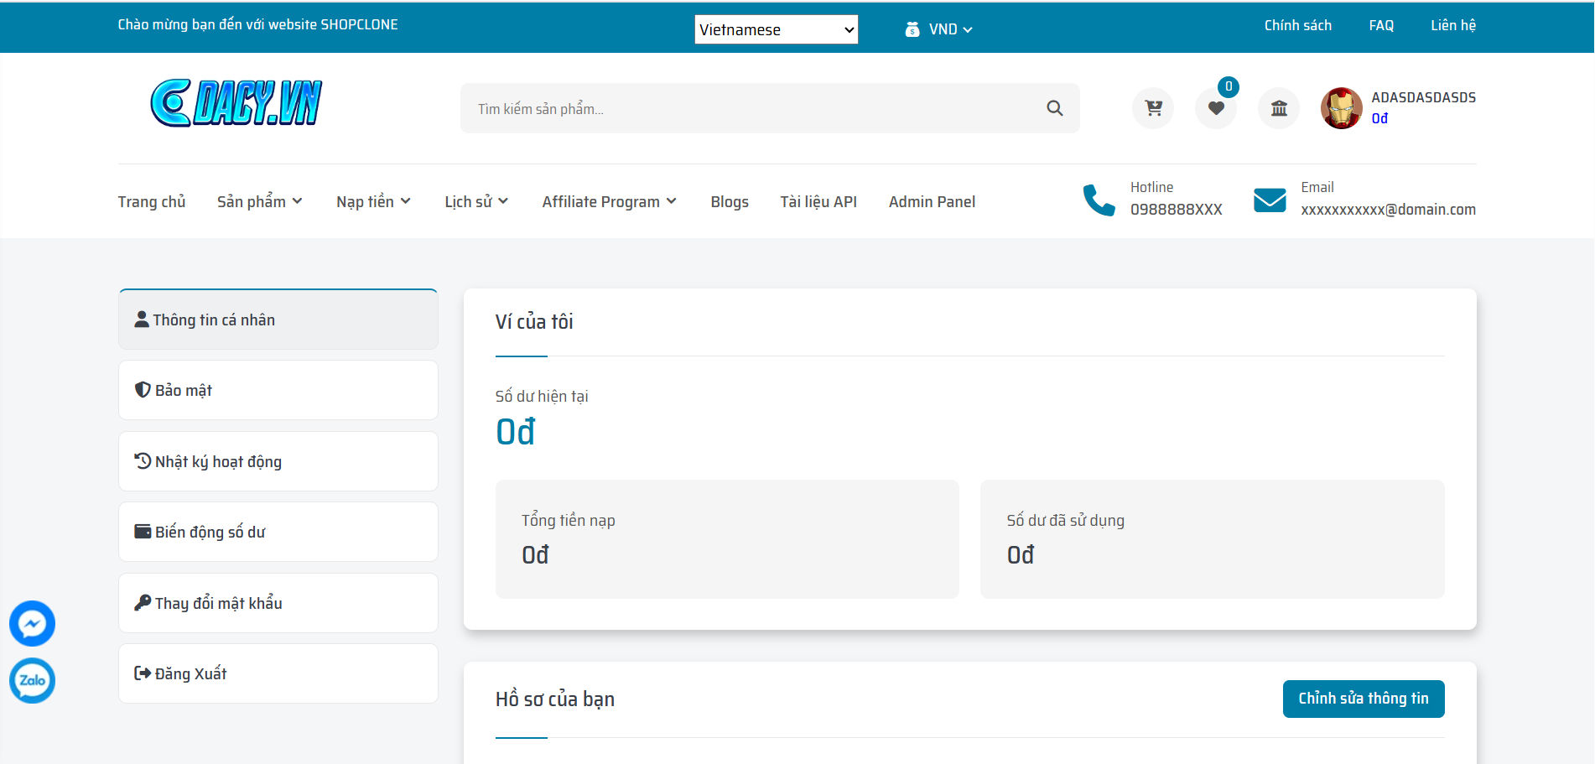Click the search magnifier icon
This screenshot has width=1595, height=764.
tap(1055, 108)
